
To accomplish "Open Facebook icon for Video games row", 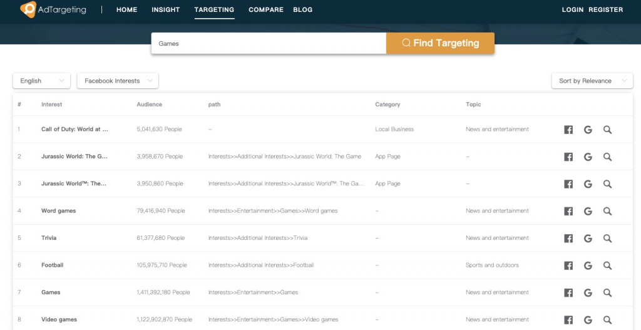I will tap(568, 320).
